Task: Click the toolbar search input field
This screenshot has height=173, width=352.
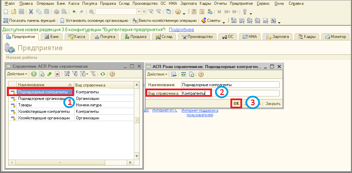Action: 116,12
